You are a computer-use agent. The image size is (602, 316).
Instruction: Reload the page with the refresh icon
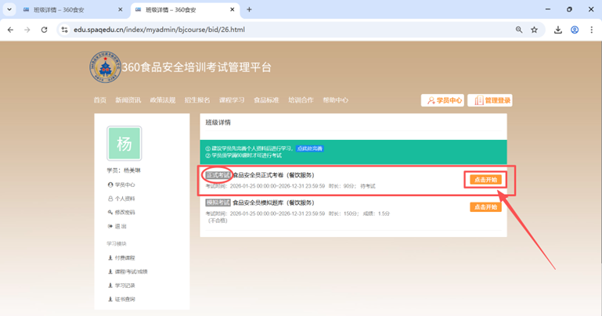click(44, 30)
